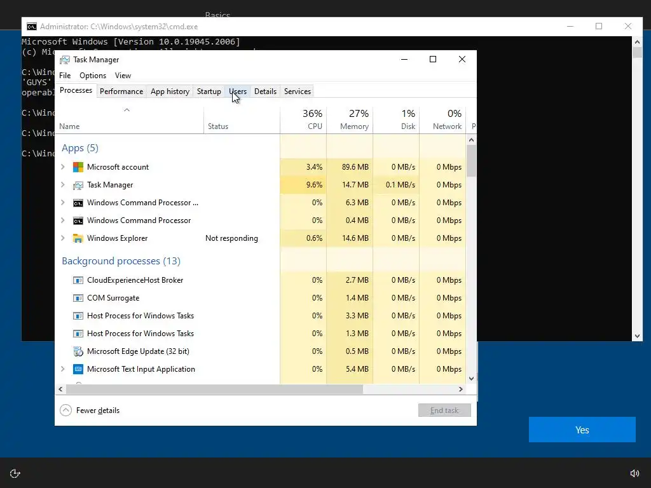
Task: Click the Fewer details circle arrow icon
Action: coord(65,410)
